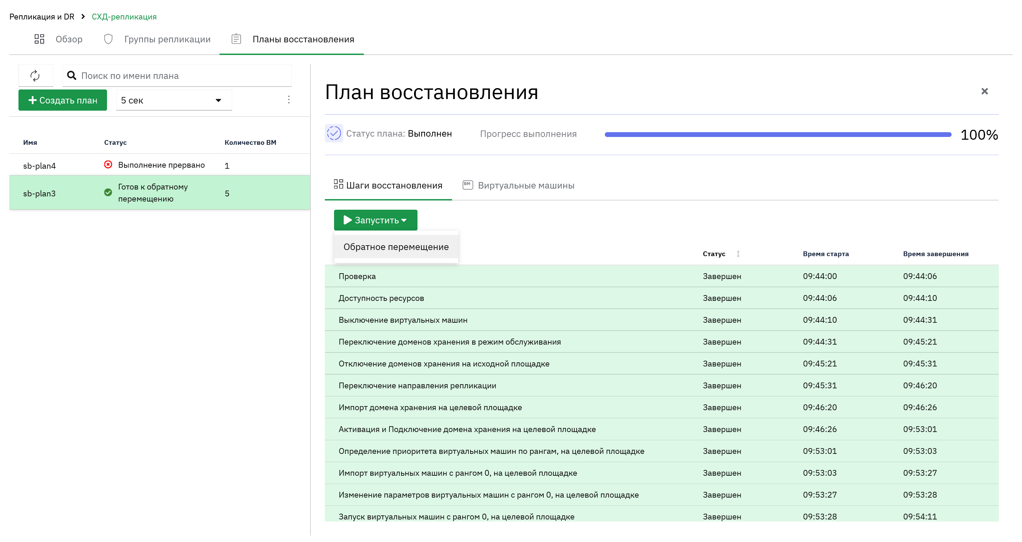Click the search magnifier icon
1022x542 pixels.
coord(71,76)
